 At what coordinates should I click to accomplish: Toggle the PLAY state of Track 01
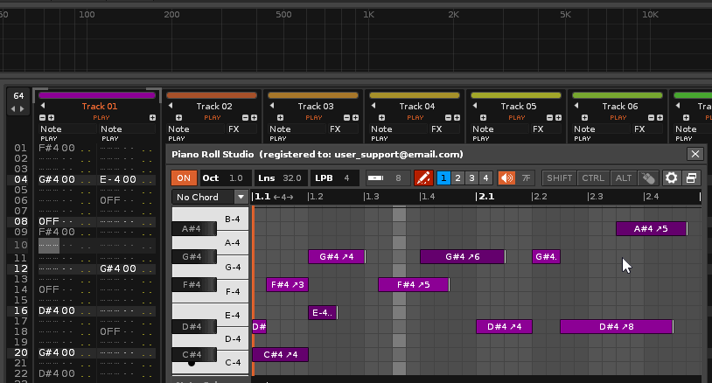101,117
